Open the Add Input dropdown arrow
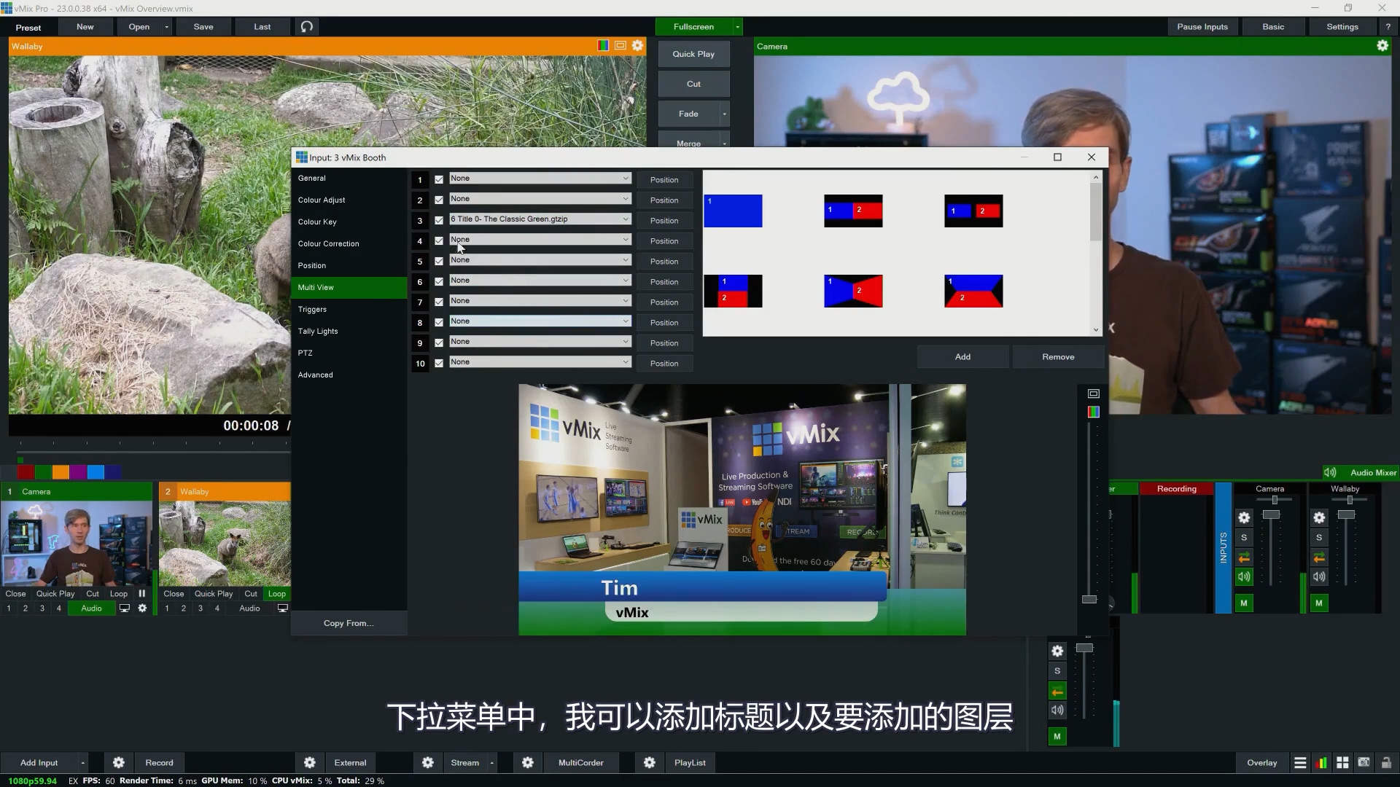This screenshot has height=787, width=1400. coord(82,762)
